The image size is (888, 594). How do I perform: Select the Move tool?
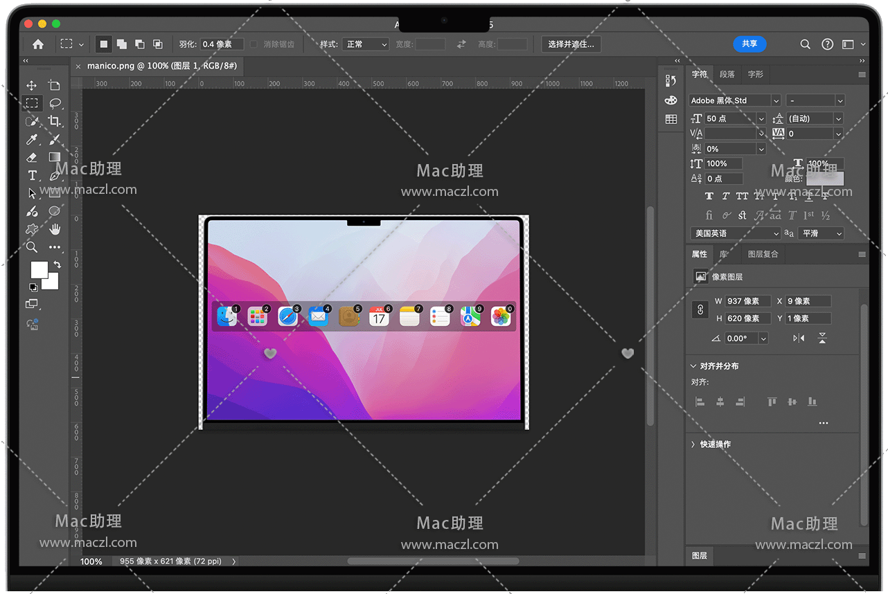(x=32, y=85)
